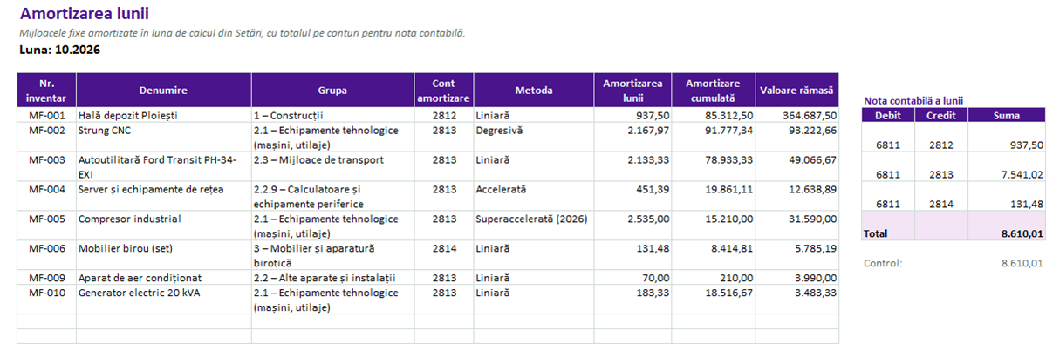Image resolution: width=1046 pixels, height=344 pixels.
Task: Click the 'Grupa' column header
Action: (x=332, y=91)
